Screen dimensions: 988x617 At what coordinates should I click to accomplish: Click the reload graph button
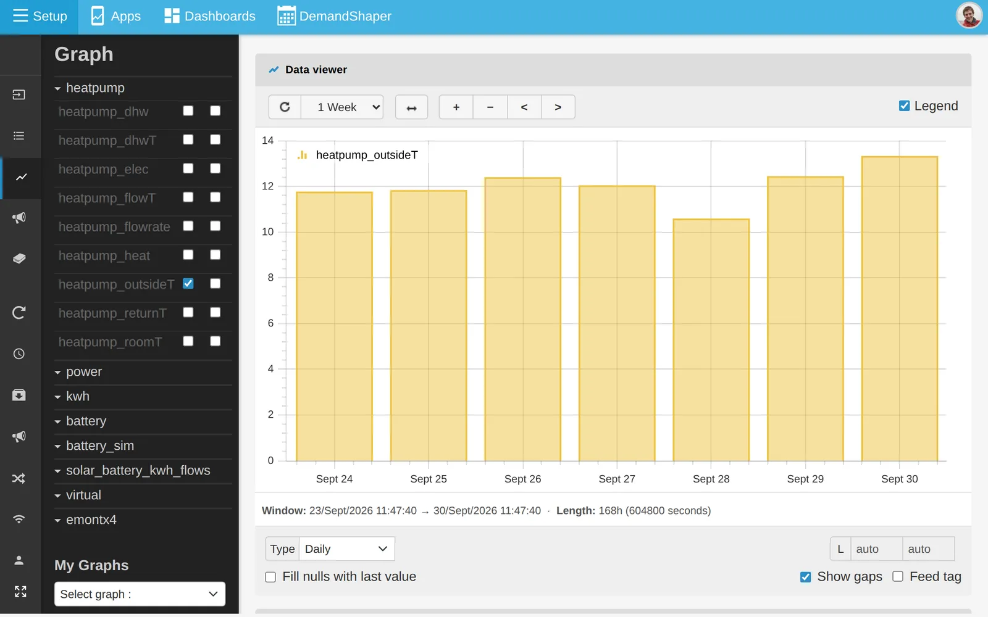285,107
